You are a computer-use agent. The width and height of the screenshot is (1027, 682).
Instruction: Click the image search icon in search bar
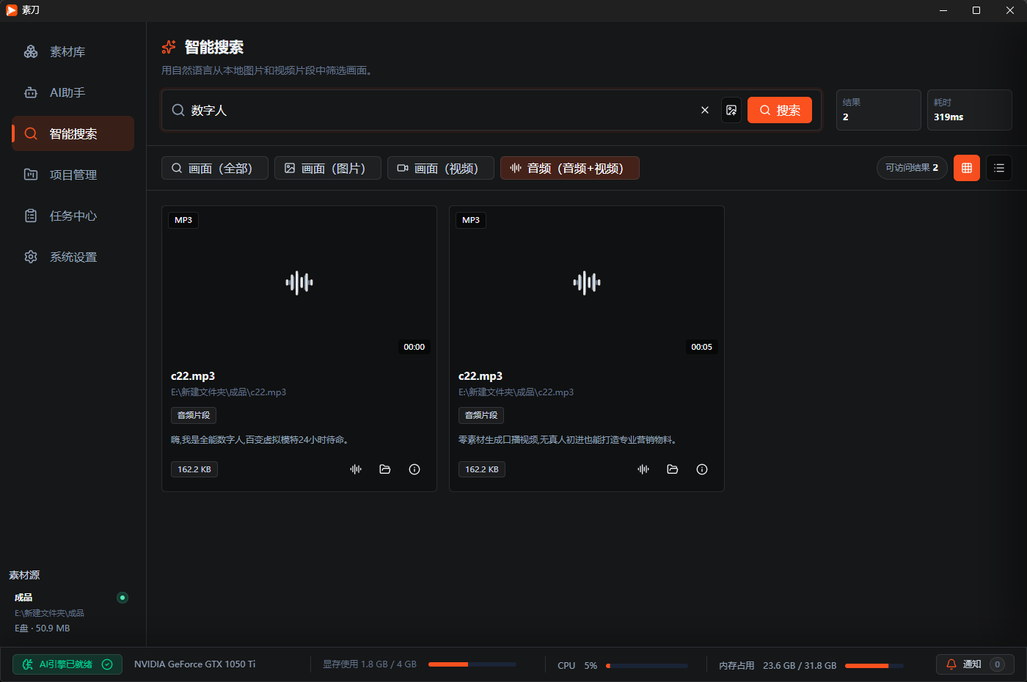coord(731,110)
